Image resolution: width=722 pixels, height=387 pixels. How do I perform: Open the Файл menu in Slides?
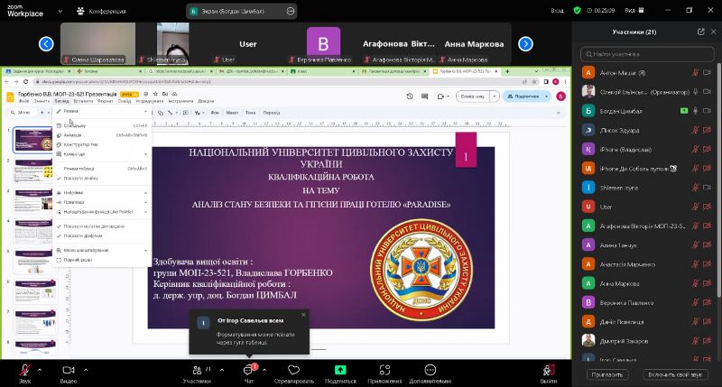pos(23,101)
